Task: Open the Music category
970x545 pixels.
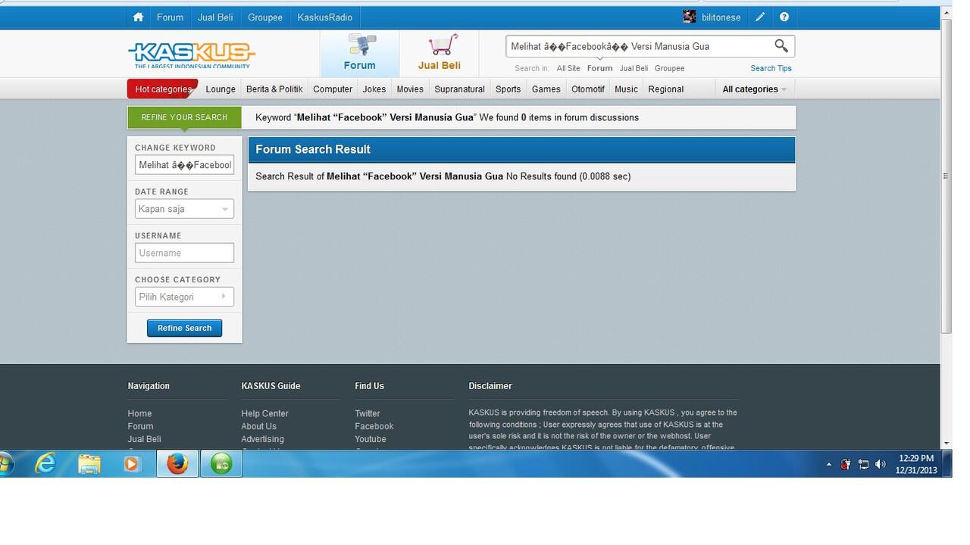Action: 626,89
